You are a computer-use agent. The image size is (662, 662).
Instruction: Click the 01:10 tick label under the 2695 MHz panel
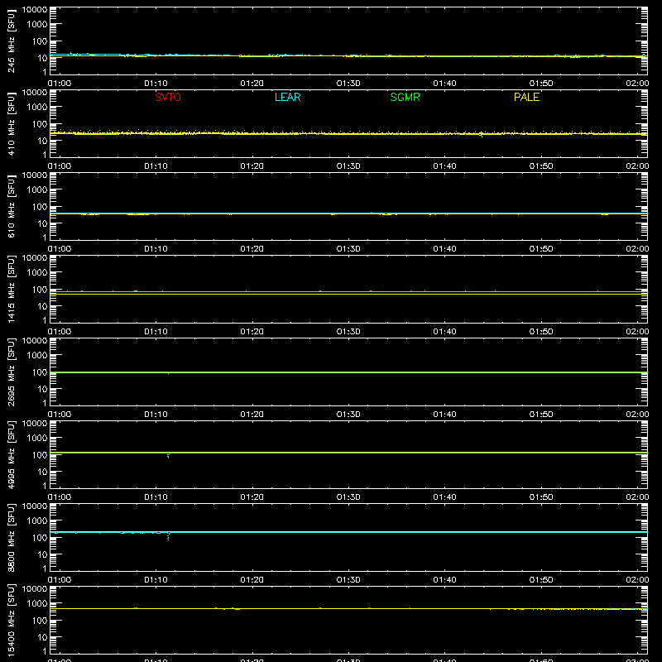[x=156, y=415]
